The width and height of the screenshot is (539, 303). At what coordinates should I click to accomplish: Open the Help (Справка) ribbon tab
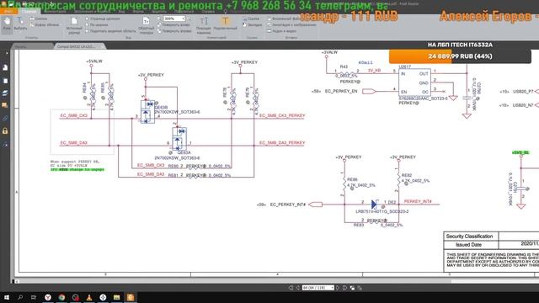point(208,11)
